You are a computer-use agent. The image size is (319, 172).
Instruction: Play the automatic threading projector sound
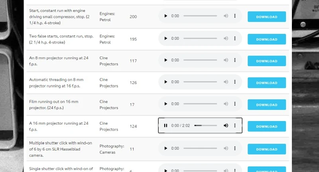[165, 82]
